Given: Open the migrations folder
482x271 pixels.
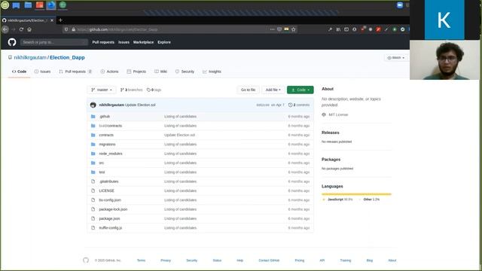Looking at the screenshot, I should (107, 145).
